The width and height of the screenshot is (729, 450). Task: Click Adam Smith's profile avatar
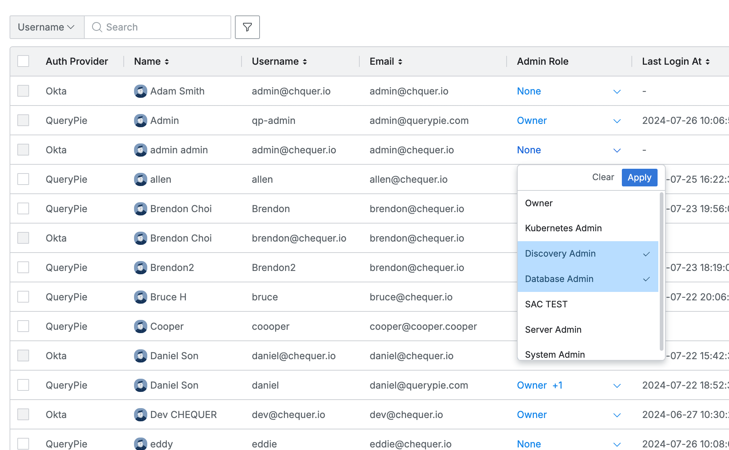140,91
